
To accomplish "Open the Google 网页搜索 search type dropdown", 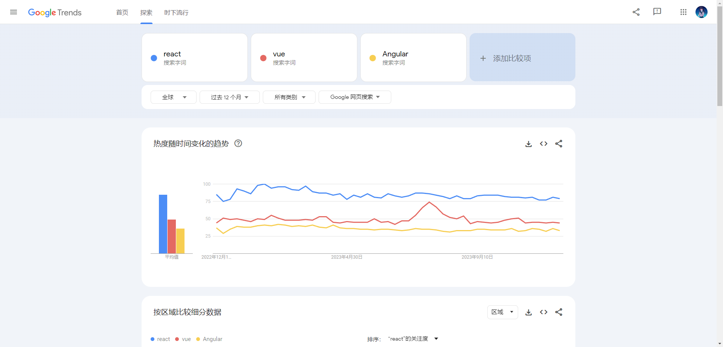I will [355, 97].
